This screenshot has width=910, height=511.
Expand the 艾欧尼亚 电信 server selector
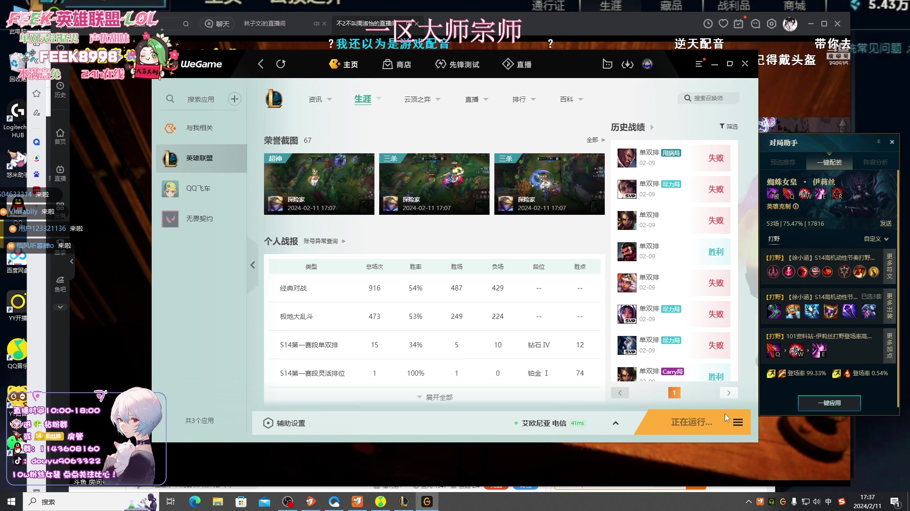click(x=616, y=423)
